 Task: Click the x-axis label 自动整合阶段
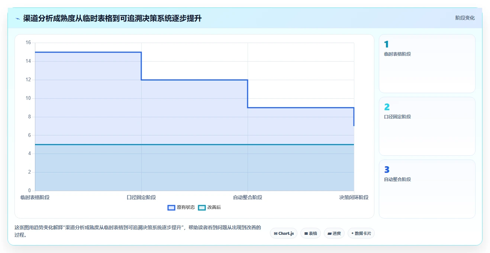point(248,197)
